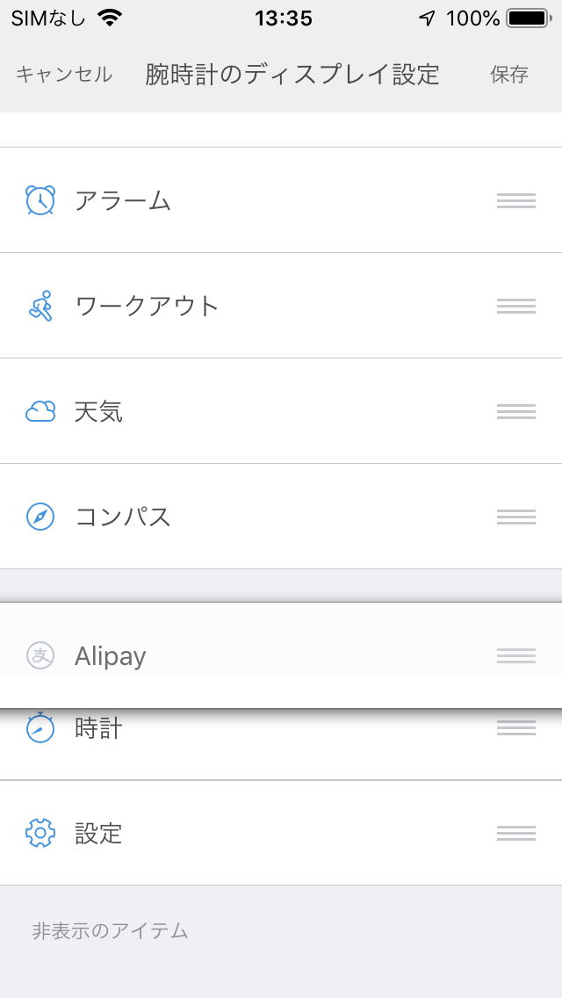562x998 pixels.
Task: Tap the cloud weather icon
Action: pyautogui.click(x=40, y=412)
